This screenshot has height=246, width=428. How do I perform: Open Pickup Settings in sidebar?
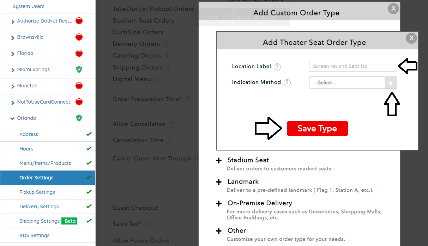click(x=37, y=192)
